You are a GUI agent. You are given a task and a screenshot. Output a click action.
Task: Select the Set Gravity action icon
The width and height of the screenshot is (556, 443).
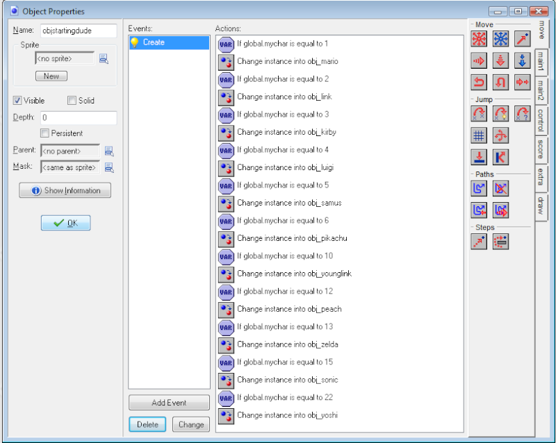pos(522,61)
